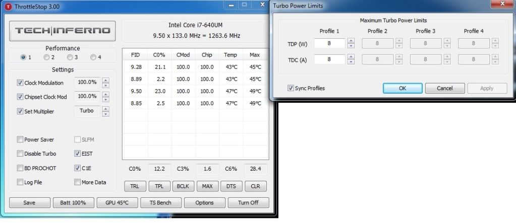The height and width of the screenshot is (223, 516).
Task: Turn on Log File checkbox
Action: pos(20,182)
